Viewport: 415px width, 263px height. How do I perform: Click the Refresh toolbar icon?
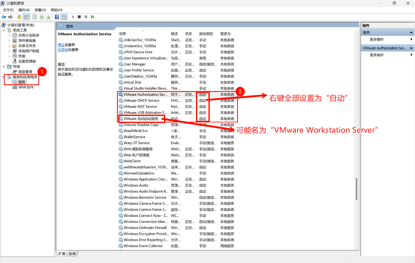(x=41, y=17)
